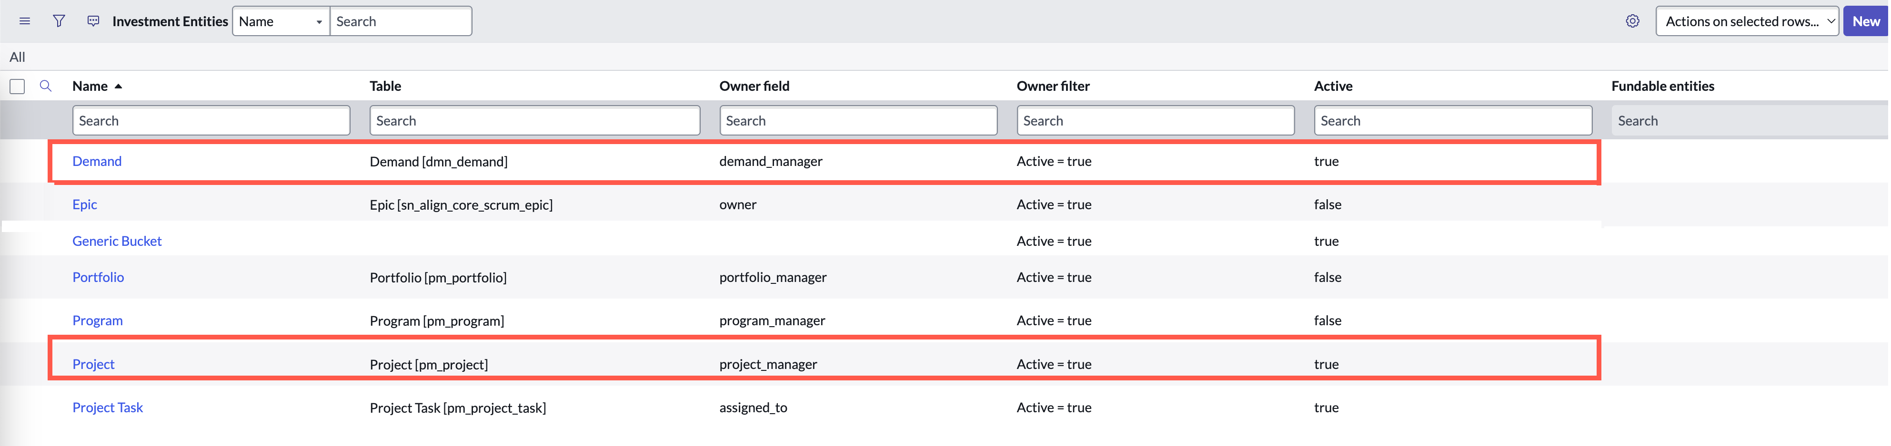Click the 'Demand [dmn_demand]' table cell
Screen dimensions: 1891x446
(438, 162)
